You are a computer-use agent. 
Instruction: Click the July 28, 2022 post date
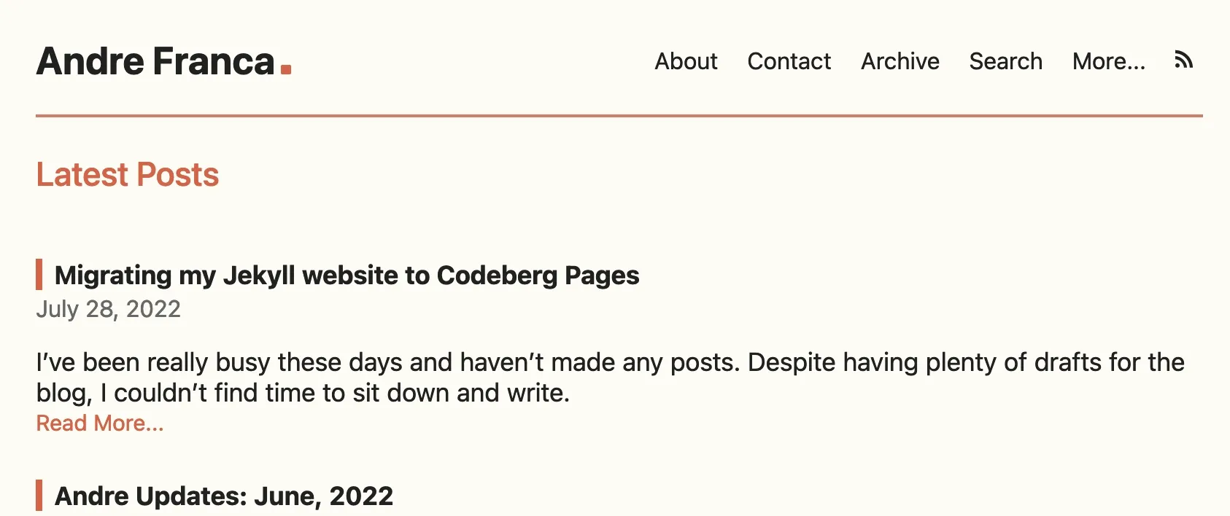tap(108, 309)
